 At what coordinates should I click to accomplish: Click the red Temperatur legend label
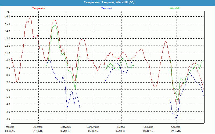click(x=39, y=8)
